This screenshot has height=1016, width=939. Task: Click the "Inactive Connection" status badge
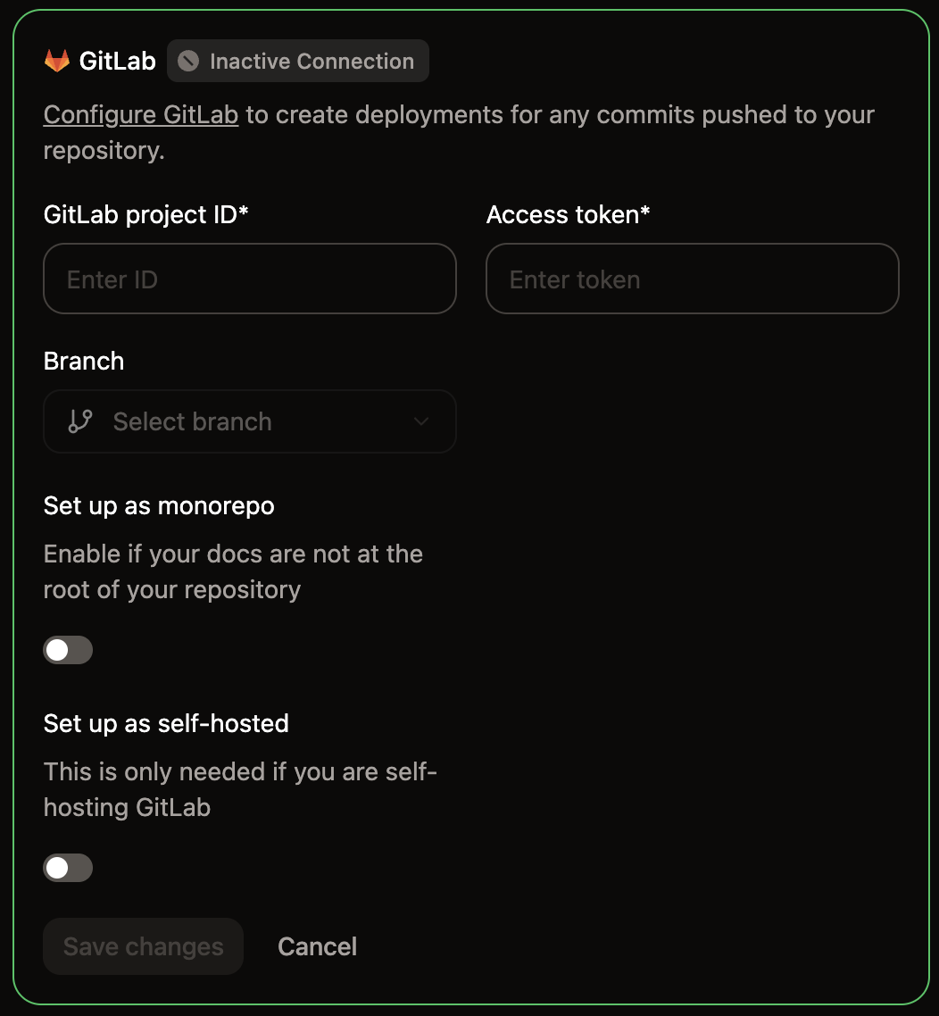click(297, 61)
